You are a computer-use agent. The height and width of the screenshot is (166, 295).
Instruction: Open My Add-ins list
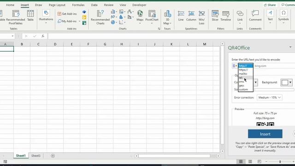coord(67,21)
